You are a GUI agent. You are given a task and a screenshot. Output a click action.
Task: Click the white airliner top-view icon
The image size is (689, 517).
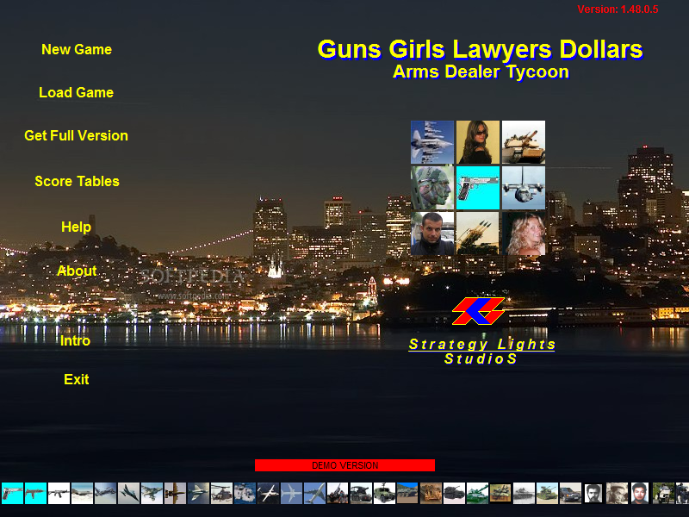click(x=292, y=493)
